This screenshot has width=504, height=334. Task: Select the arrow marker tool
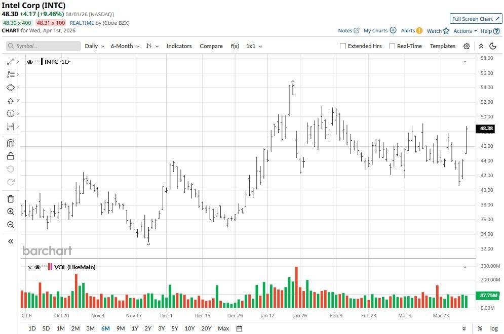click(10, 101)
